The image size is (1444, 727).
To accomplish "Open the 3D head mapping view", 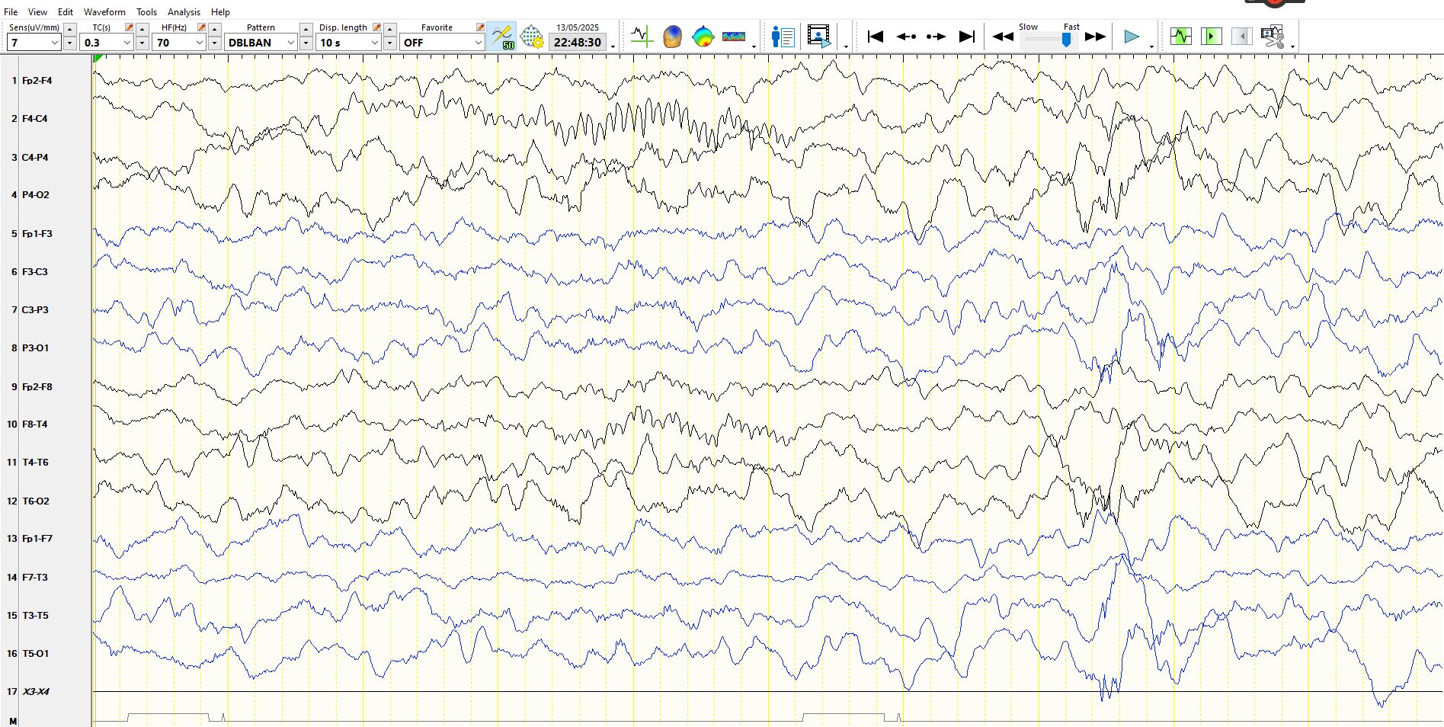I will tap(672, 37).
